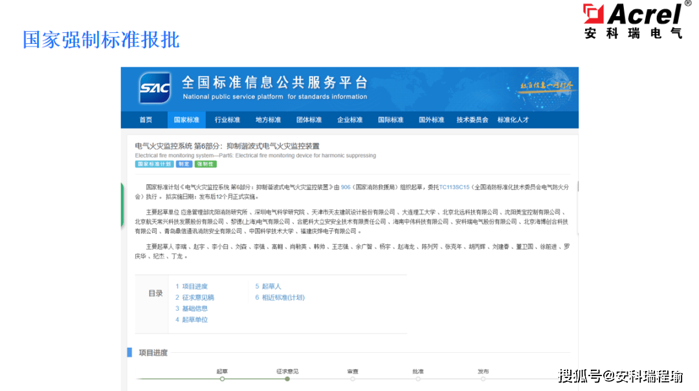699x391 pixels.
Task: Go to 技术委员会 tab
Action: point(472,120)
